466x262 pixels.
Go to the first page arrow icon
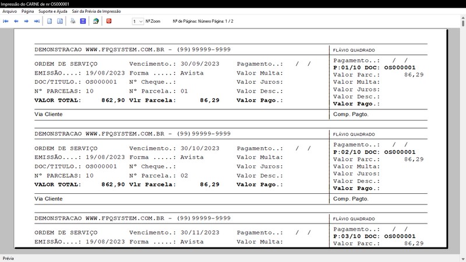(6, 21)
